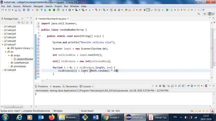Screen dimensions: 216x121
Task: Switch to Google Chrome taskbar window
Action: (112, 117)
